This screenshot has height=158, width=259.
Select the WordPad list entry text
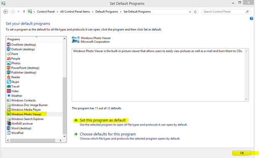(x=18, y=133)
